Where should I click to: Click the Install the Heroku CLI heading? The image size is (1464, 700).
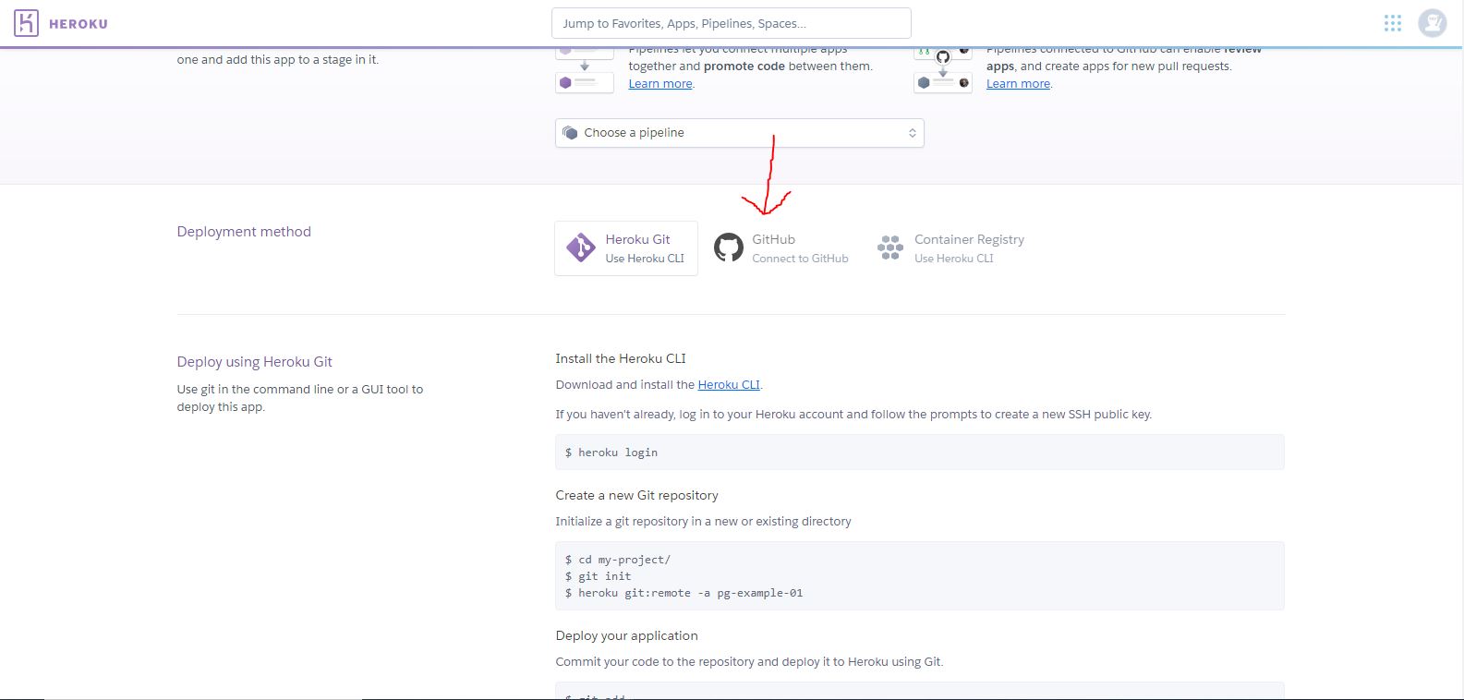[621, 358]
